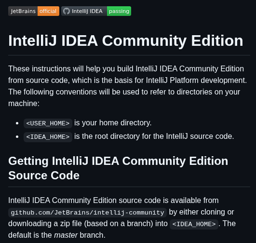
Task: Click the italic word master
Action: click(66, 235)
